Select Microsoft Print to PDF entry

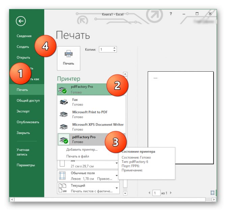(91, 114)
